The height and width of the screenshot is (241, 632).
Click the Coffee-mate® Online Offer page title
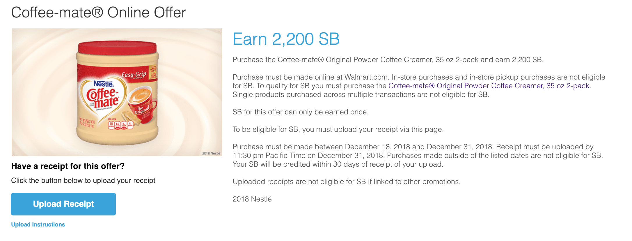tap(98, 12)
